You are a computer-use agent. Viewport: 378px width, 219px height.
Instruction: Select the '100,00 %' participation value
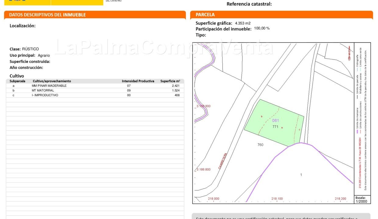coord(262,28)
